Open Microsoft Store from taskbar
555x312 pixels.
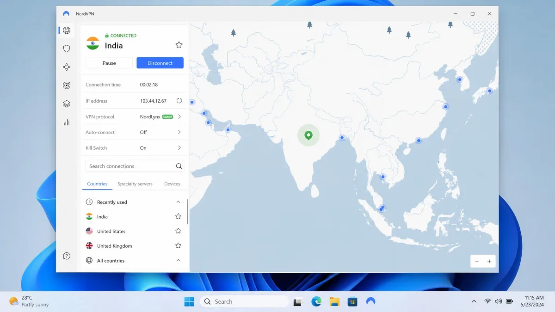pos(352,301)
